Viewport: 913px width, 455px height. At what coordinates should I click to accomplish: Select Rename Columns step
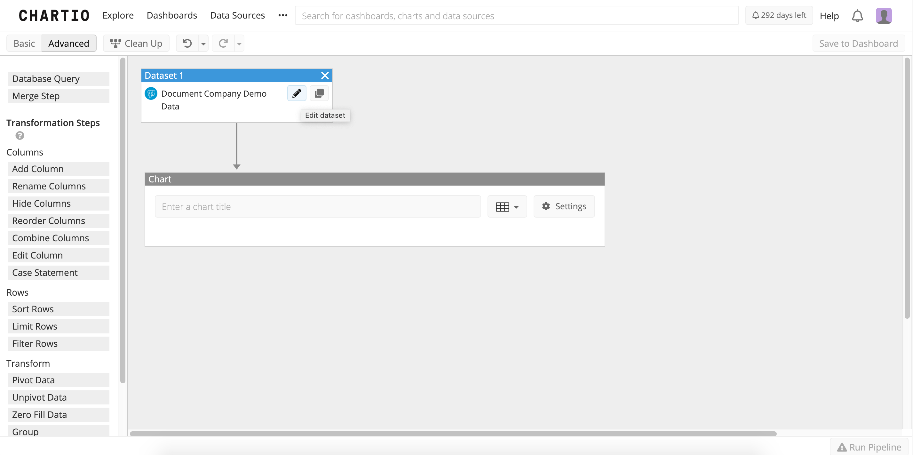tap(59, 186)
